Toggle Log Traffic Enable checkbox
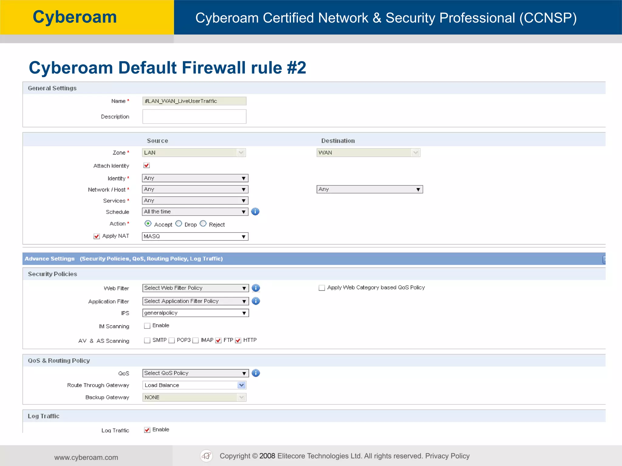Viewport: 622px width, 466px height. pos(147,430)
